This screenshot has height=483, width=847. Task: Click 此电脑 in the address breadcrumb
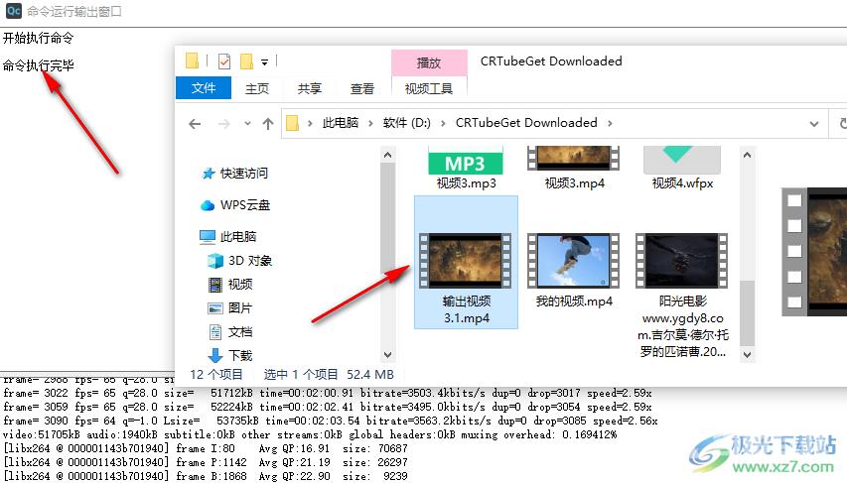pos(341,123)
